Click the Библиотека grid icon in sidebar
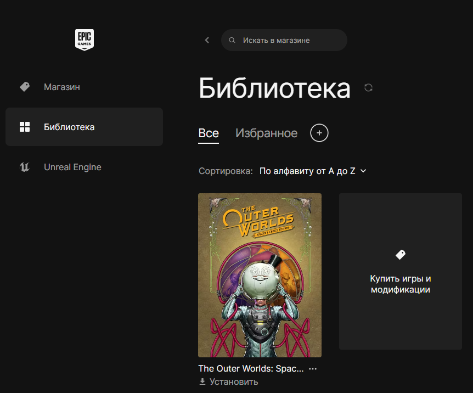 (x=25, y=127)
